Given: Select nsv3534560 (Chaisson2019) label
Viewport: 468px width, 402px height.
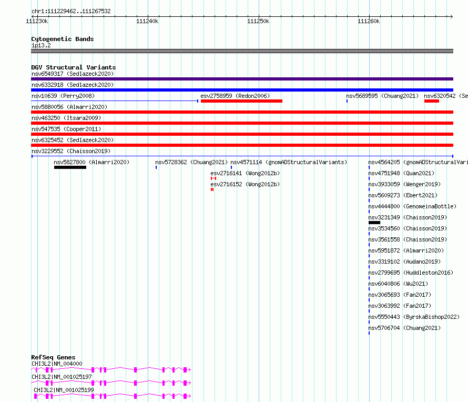Looking at the screenshot, I should click(x=408, y=228).
